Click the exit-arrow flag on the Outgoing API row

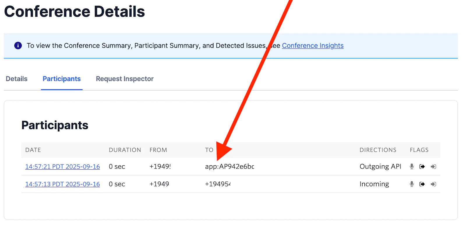(422, 167)
